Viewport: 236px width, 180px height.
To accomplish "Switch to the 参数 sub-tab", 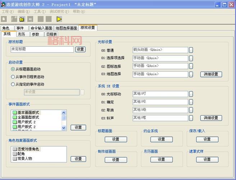I will [37, 34].
